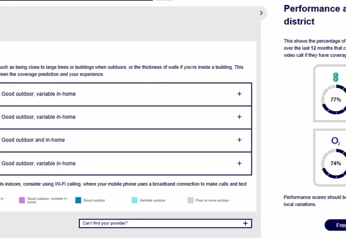
Task: Click the Wi-Fi calling text
Action: (x=67, y=184)
